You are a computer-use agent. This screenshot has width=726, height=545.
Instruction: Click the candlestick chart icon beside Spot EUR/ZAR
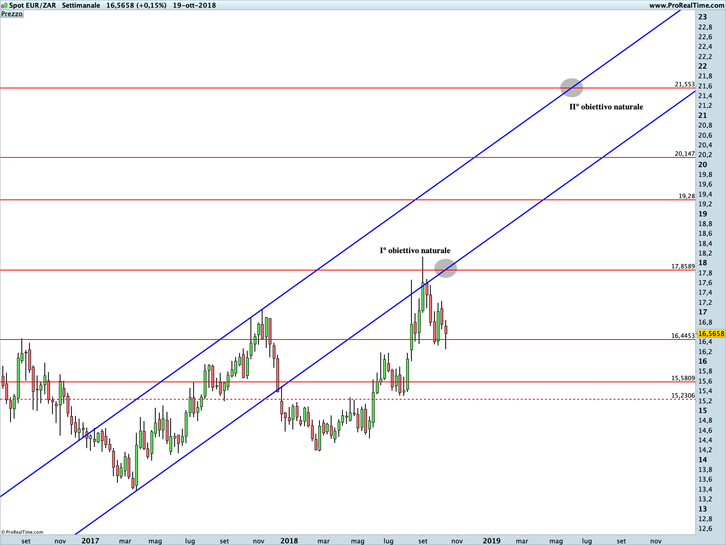[4, 5]
